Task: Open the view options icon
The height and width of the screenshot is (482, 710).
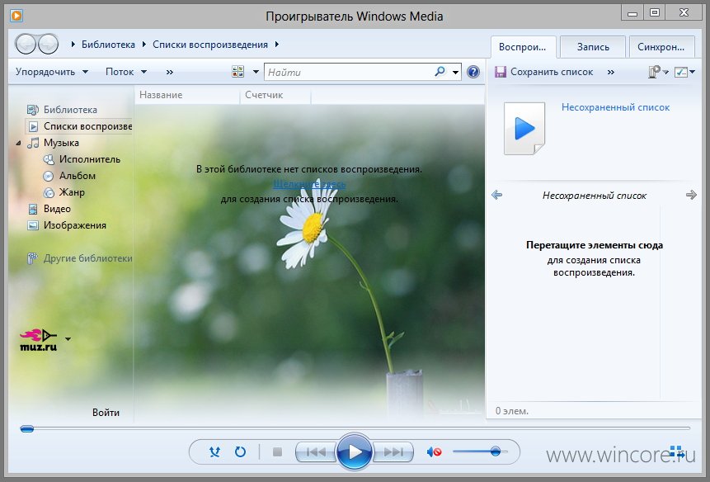Action: 237,72
